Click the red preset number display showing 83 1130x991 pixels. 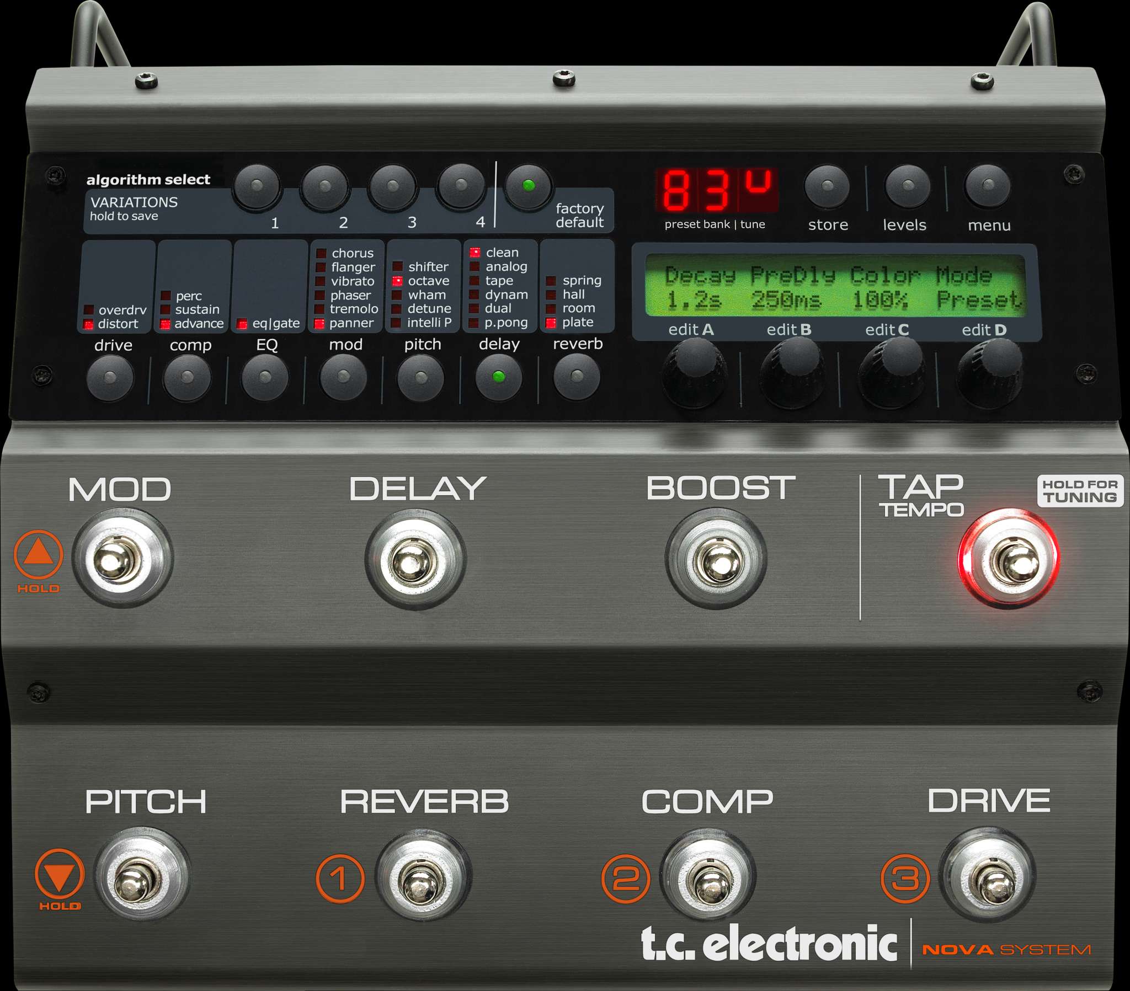717,190
